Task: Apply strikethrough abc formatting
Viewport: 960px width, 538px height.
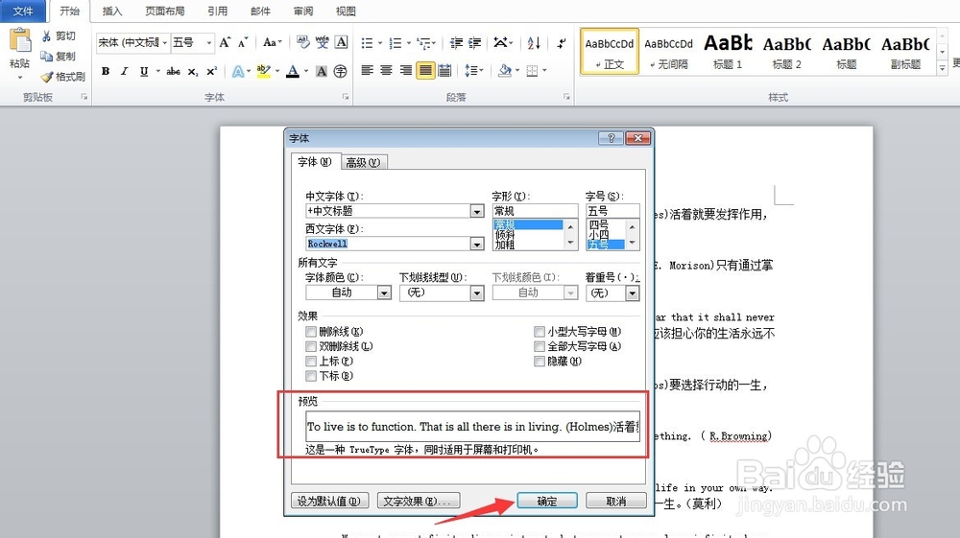Action: click(x=173, y=72)
